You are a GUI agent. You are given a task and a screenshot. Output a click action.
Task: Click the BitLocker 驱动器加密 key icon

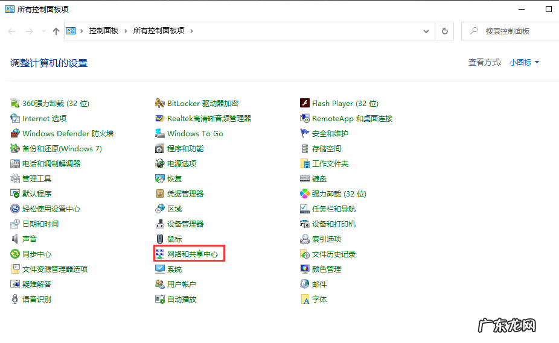tap(160, 103)
